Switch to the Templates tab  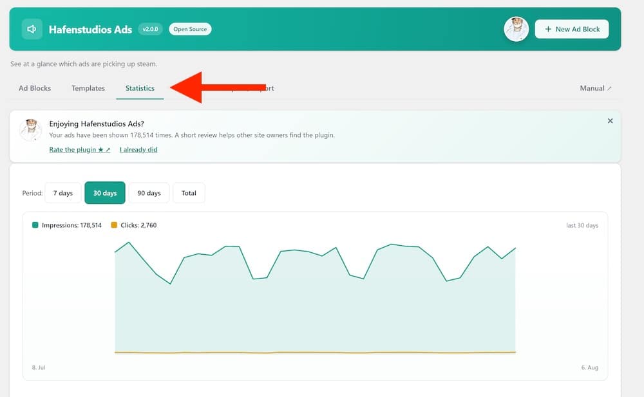(88, 88)
